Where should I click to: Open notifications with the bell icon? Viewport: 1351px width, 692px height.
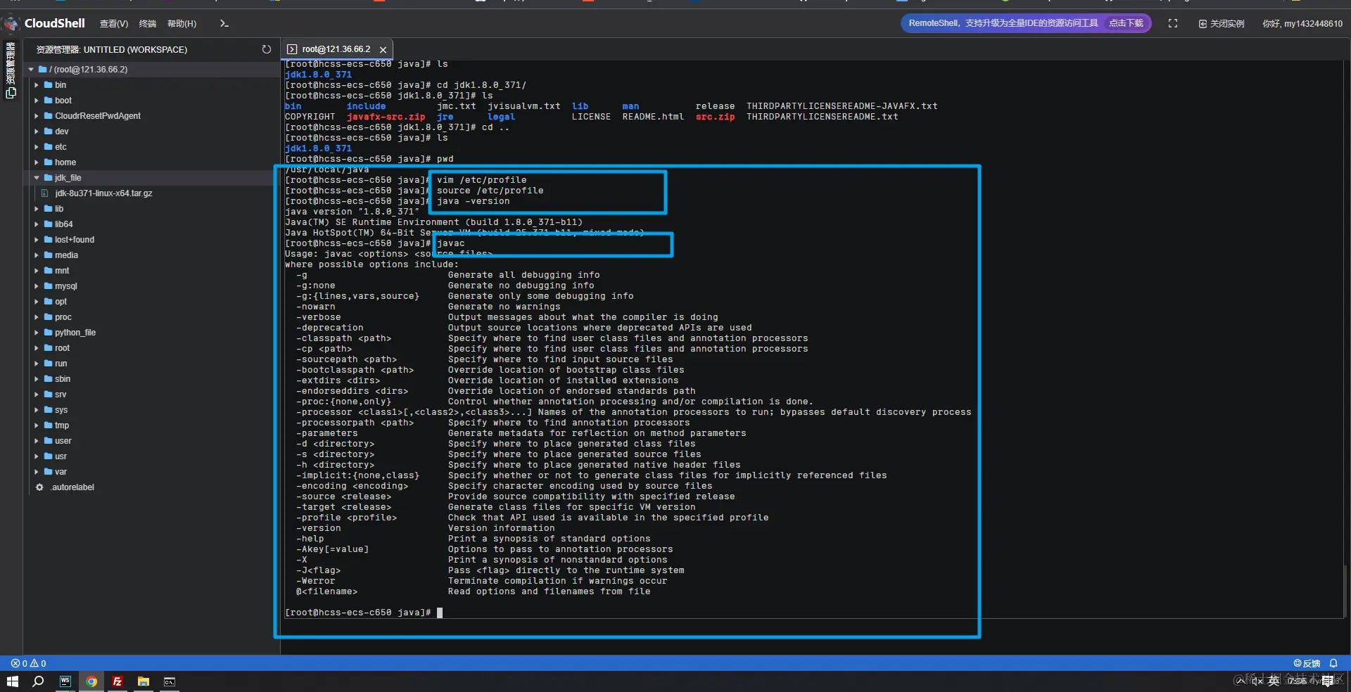click(1335, 662)
